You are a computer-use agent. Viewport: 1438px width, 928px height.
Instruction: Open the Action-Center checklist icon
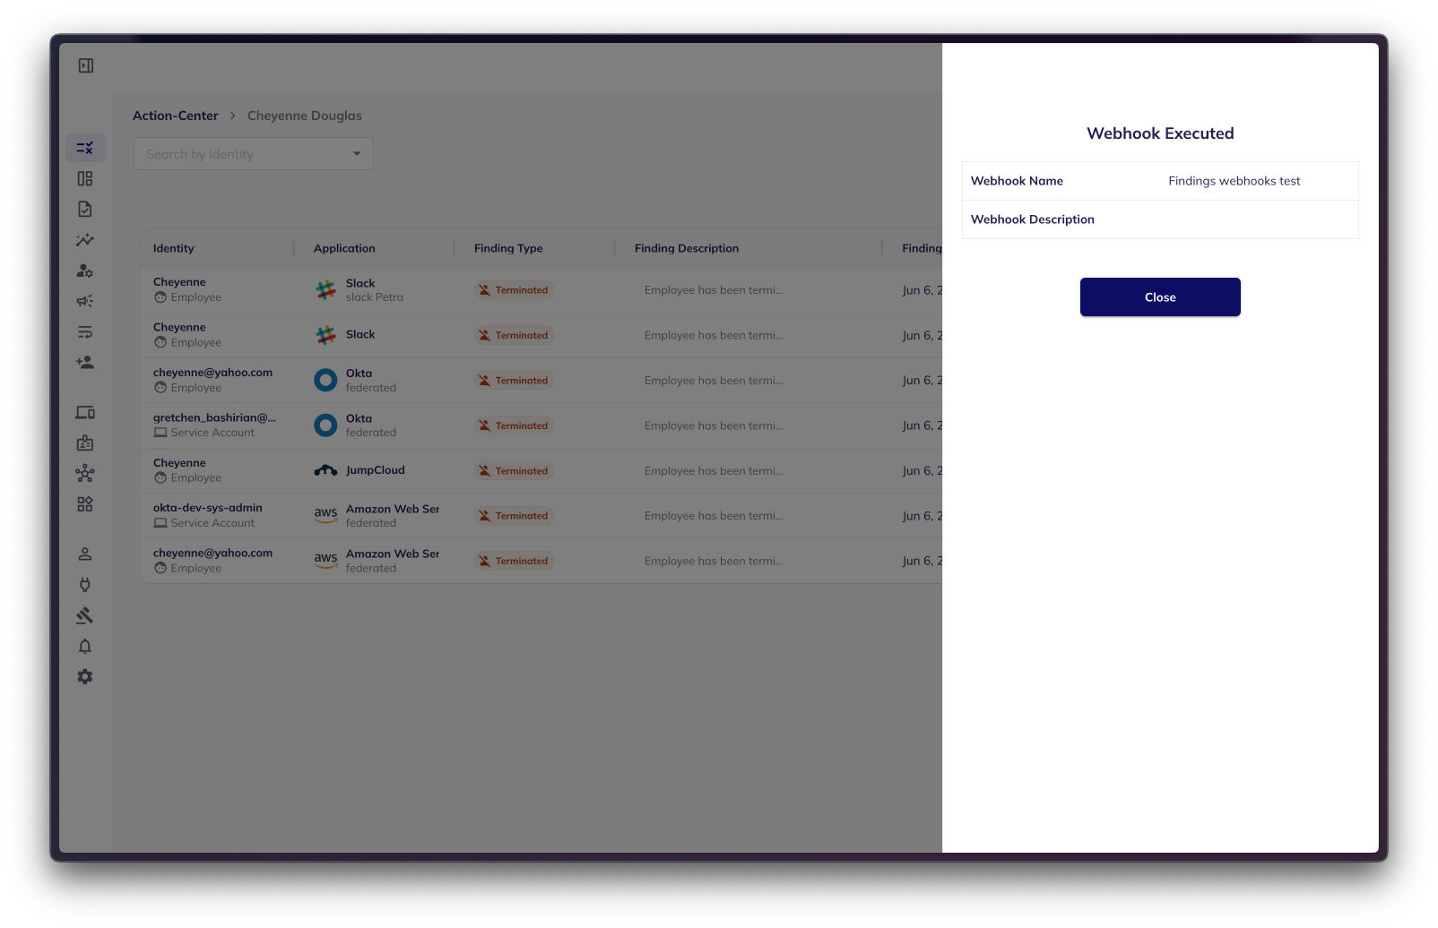point(85,148)
